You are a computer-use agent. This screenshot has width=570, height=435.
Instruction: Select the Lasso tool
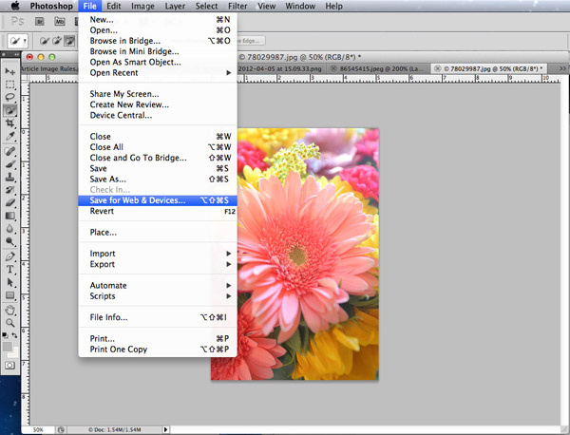click(9, 97)
